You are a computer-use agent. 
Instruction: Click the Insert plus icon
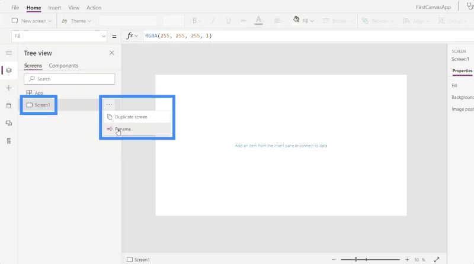pyautogui.click(x=9, y=88)
